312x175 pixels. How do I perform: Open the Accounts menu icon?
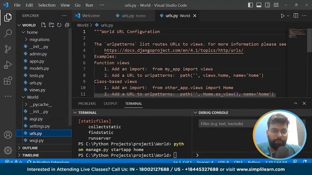pos(8,135)
